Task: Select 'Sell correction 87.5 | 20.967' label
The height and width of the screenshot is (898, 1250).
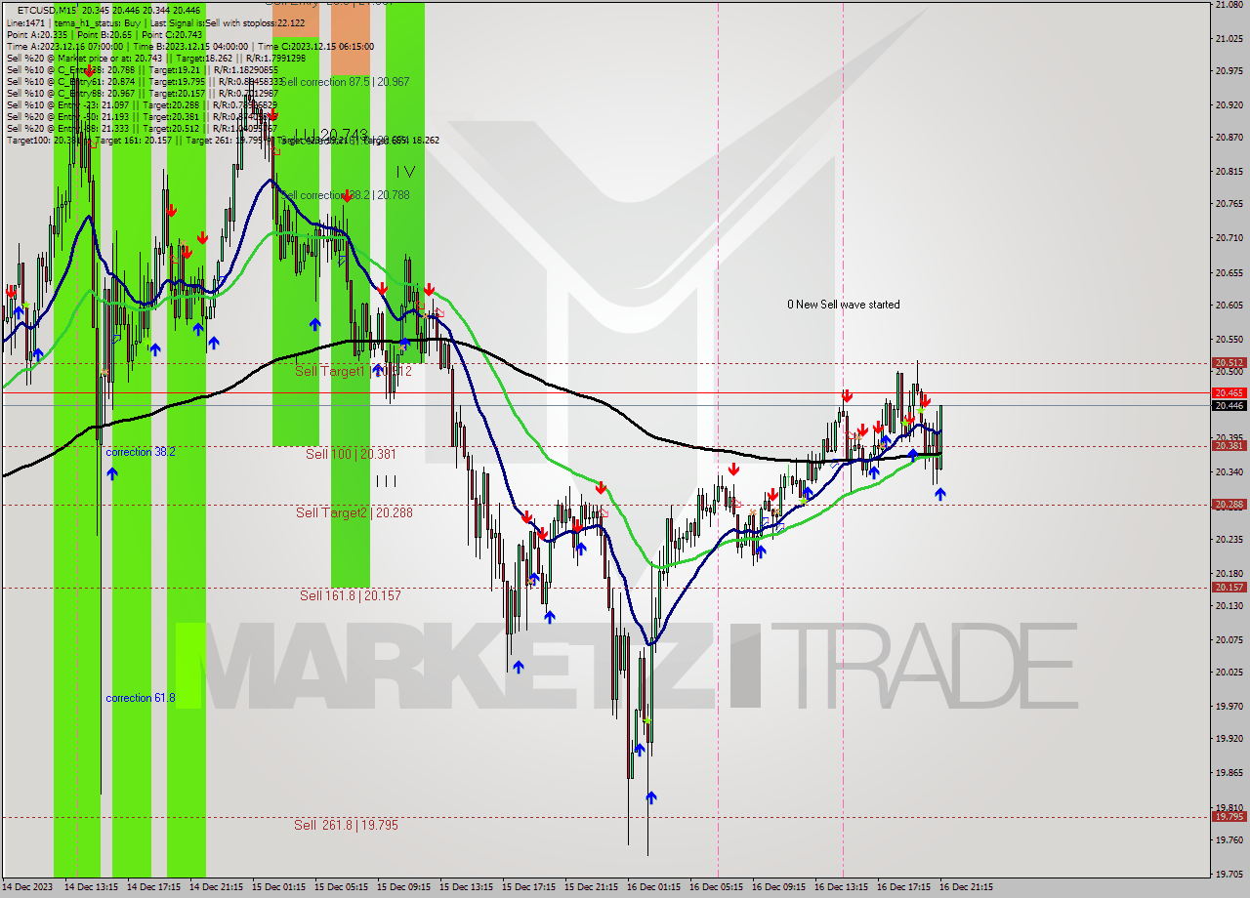Action: pos(345,82)
